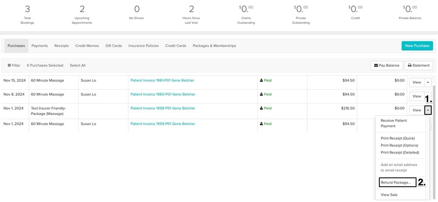This screenshot has width=438, height=202.
Task: Go to the Gift Cards tab
Action: 113,46
